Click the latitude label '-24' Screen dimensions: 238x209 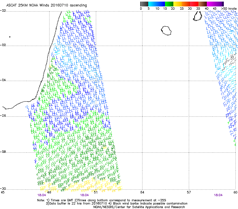pyautogui.click(x=3, y=80)
